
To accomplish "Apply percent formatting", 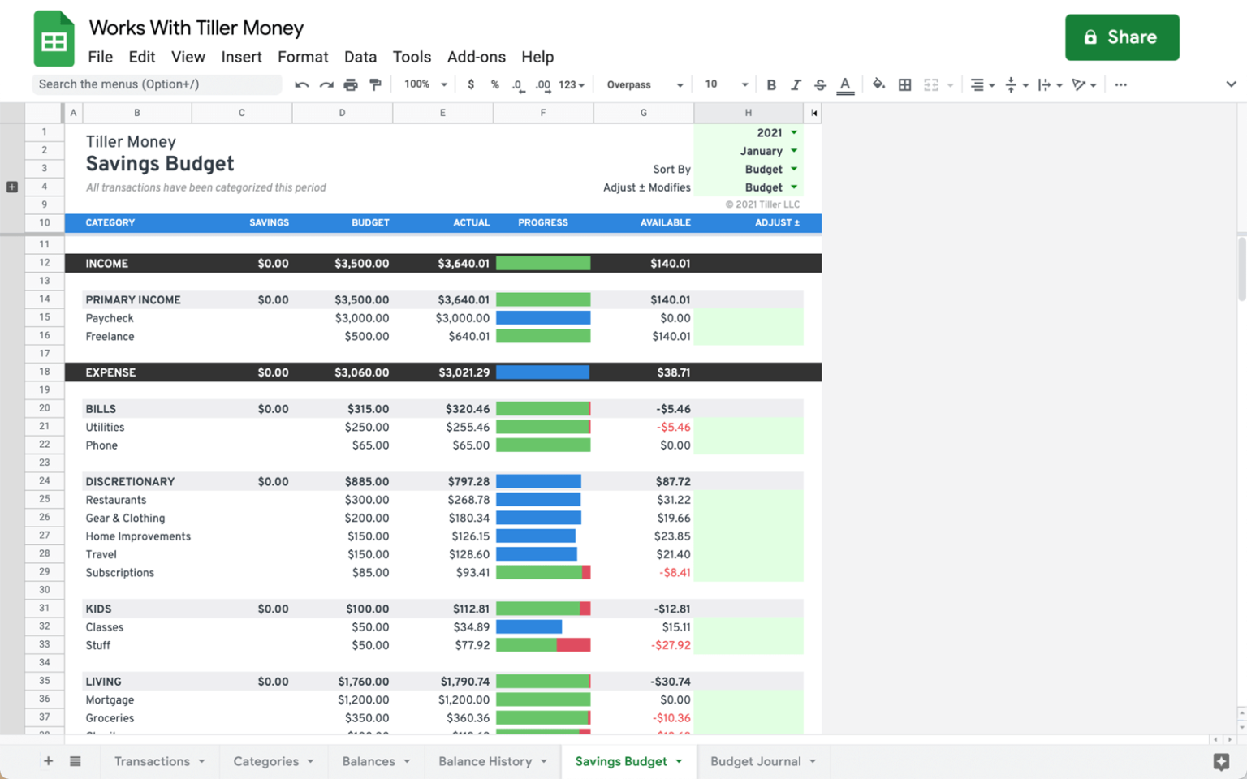I will pyautogui.click(x=495, y=84).
